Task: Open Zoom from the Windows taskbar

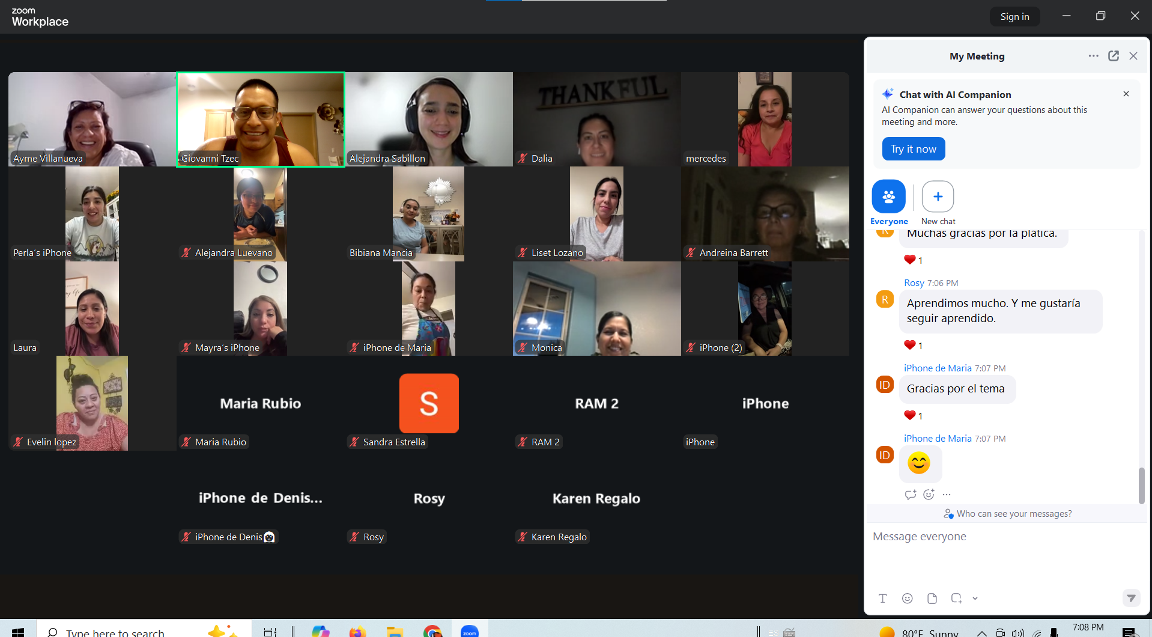Action: pos(469,631)
